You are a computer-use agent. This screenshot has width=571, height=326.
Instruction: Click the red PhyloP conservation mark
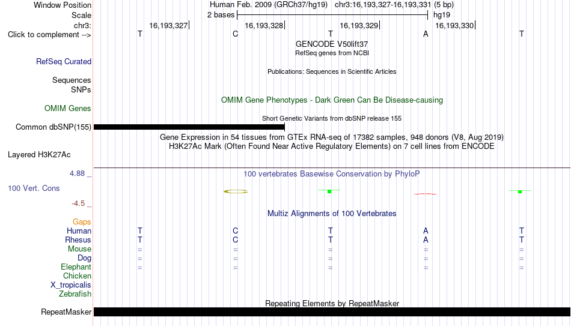[426, 194]
